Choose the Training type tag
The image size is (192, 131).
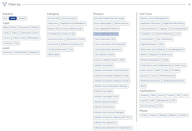click(x=7, y=43)
